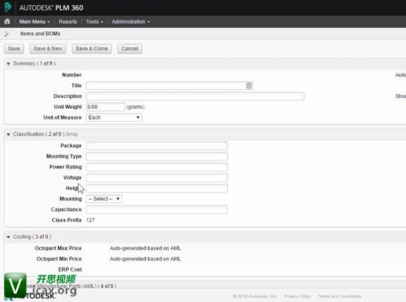Click the (grams) unit label
This screenshot has height=302, width=406.
[136, 107]
